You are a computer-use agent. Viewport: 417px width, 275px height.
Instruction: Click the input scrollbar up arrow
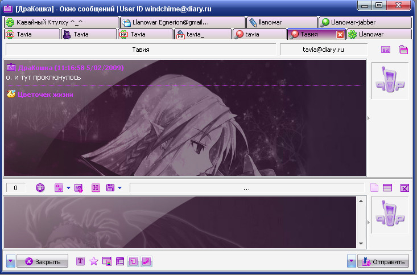(361, 201)
